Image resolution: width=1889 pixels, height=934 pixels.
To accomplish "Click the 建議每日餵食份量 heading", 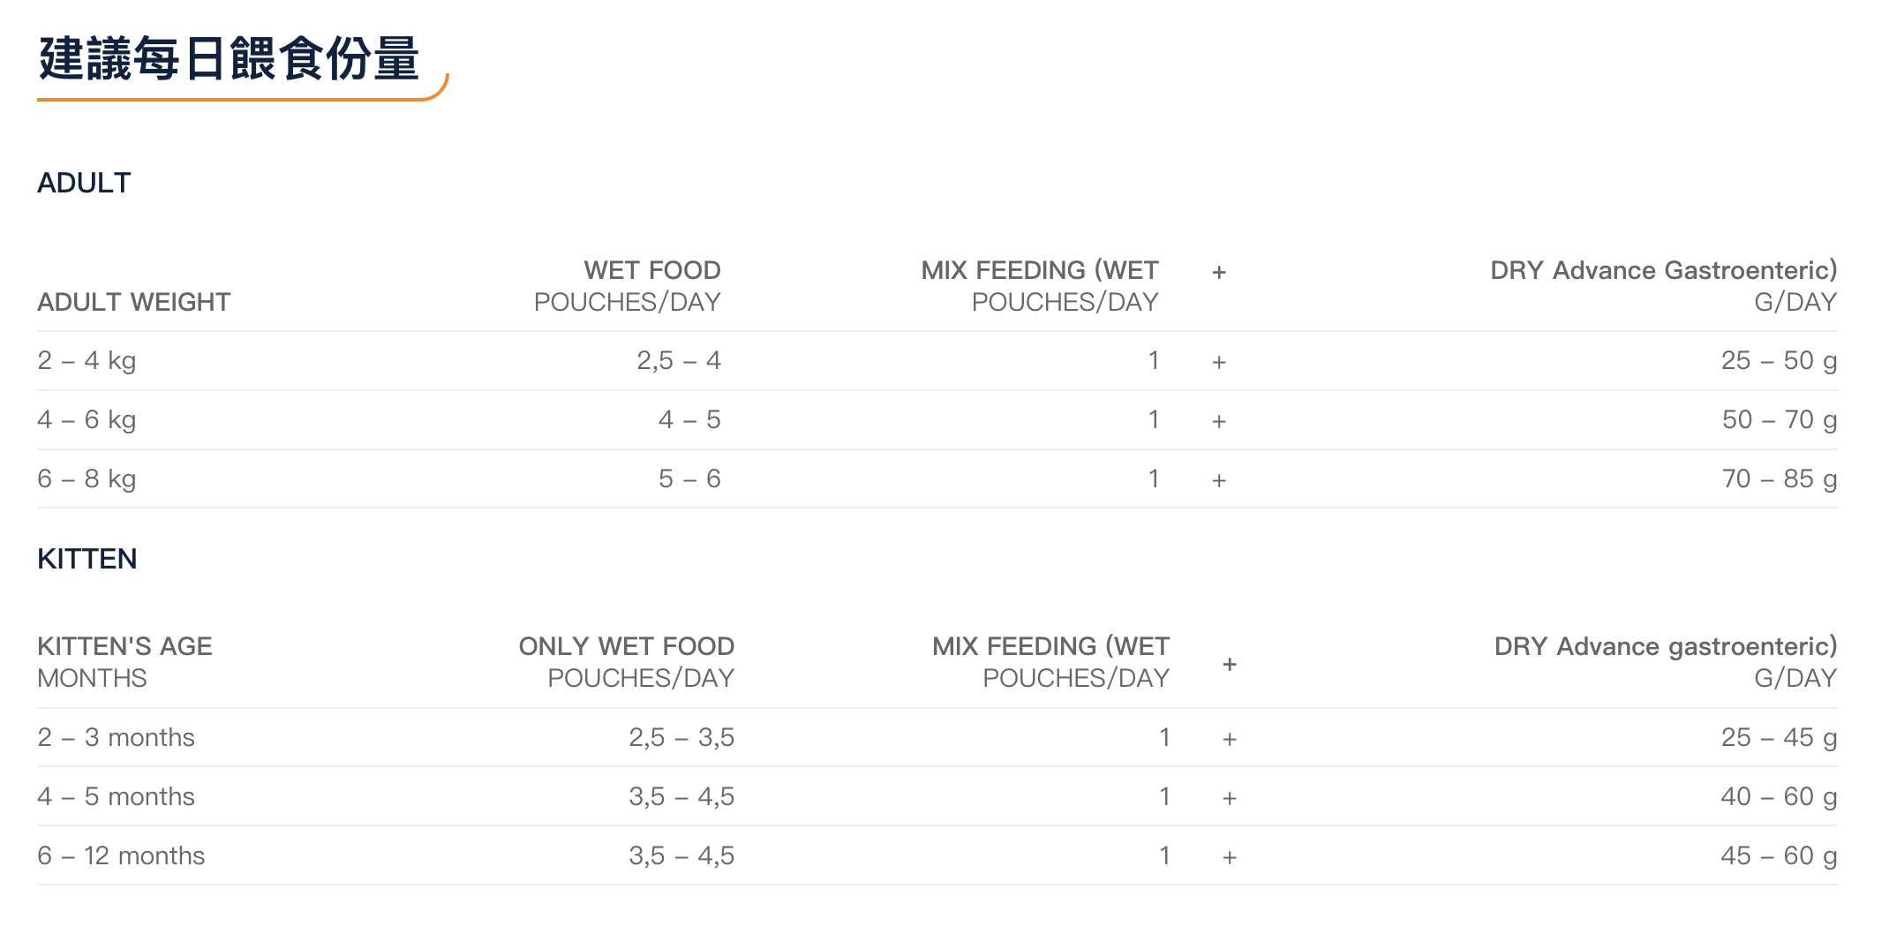I will point(229,59).
